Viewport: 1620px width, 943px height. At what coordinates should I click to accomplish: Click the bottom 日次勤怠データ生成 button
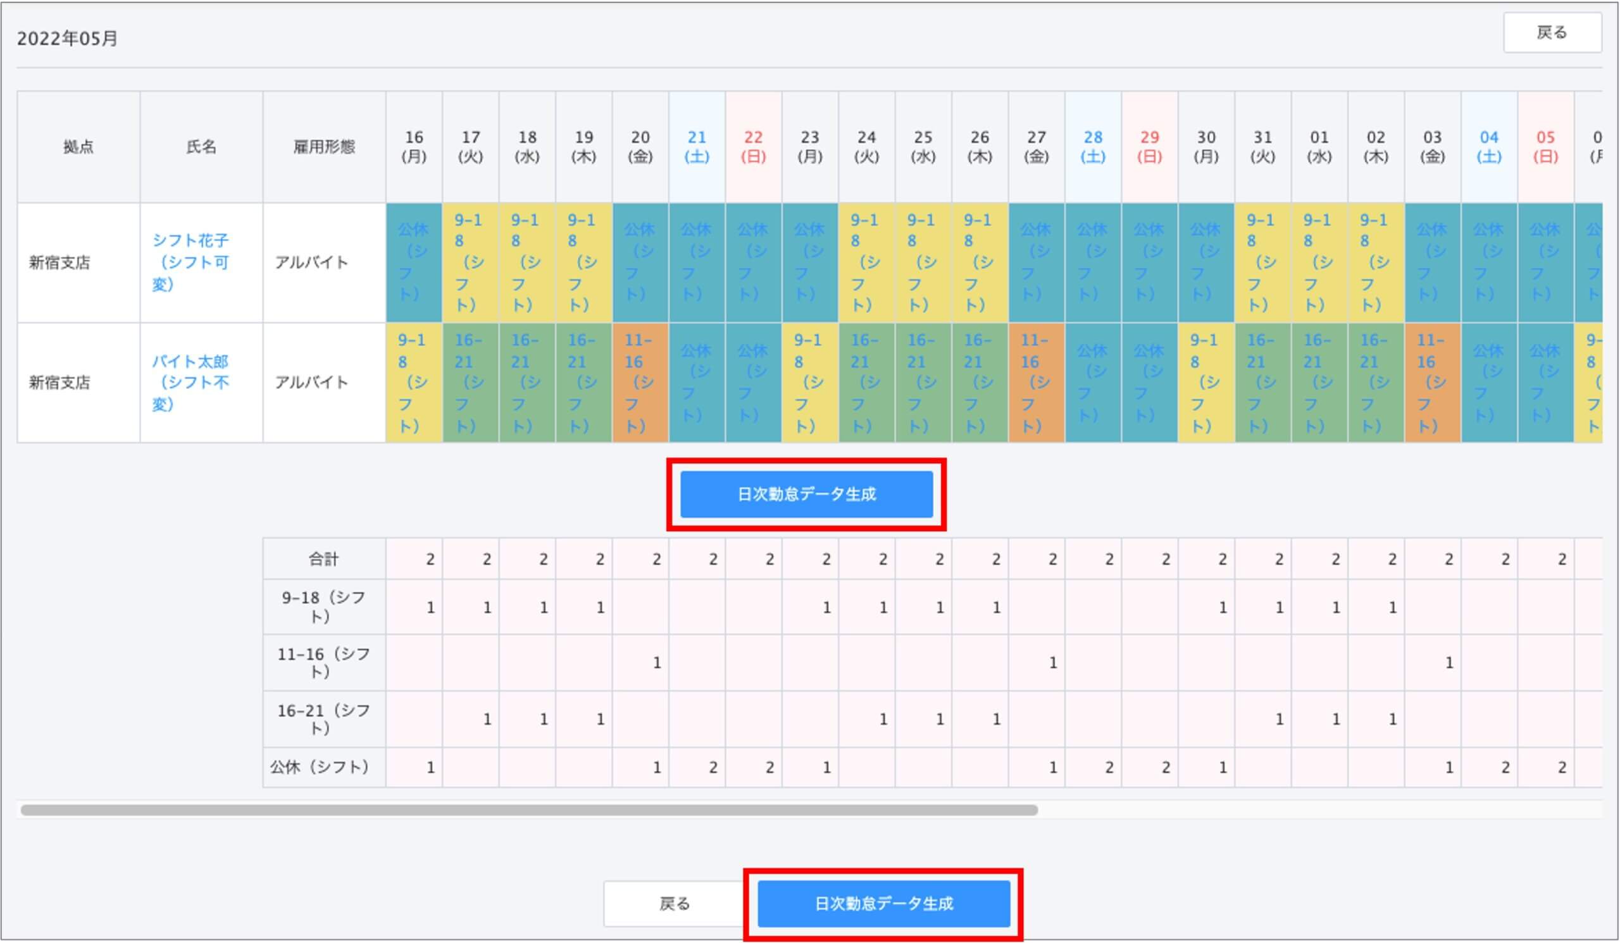[x=883, y=904]
